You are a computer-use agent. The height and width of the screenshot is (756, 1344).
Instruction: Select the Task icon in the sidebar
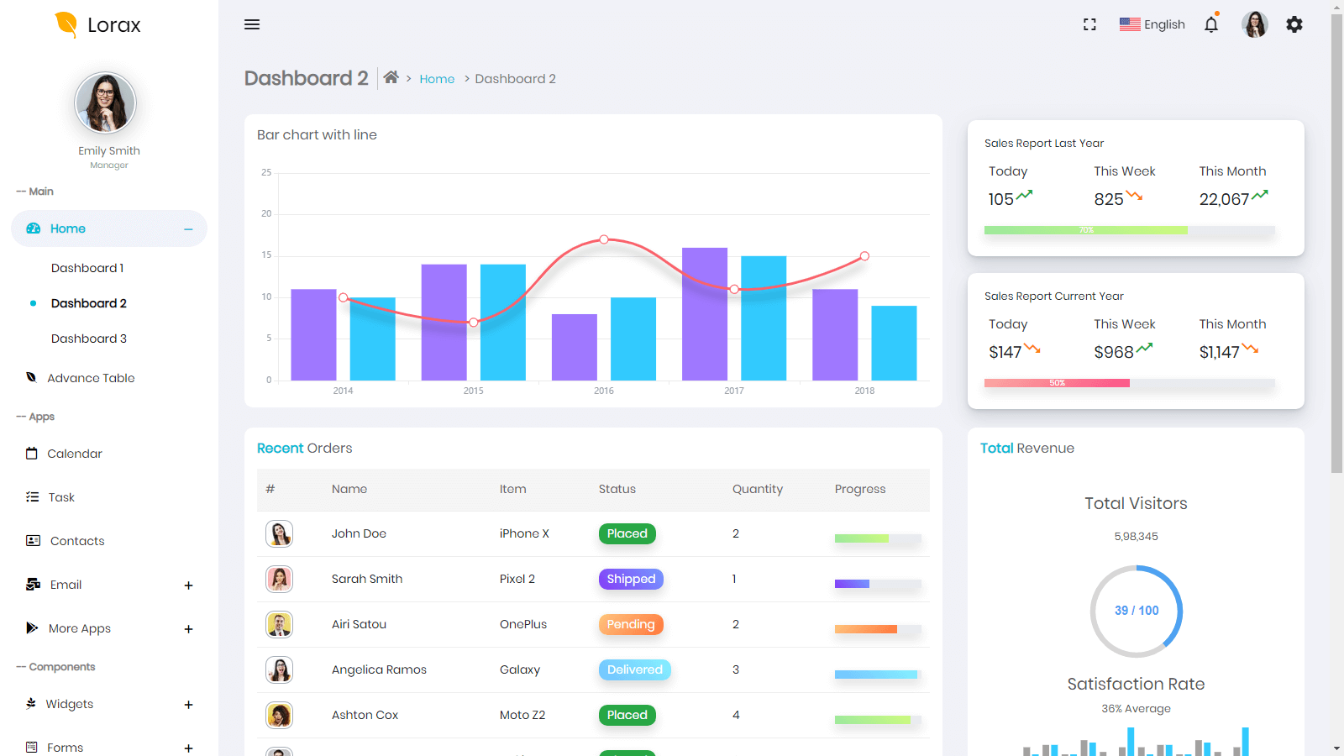pos(32,496)
